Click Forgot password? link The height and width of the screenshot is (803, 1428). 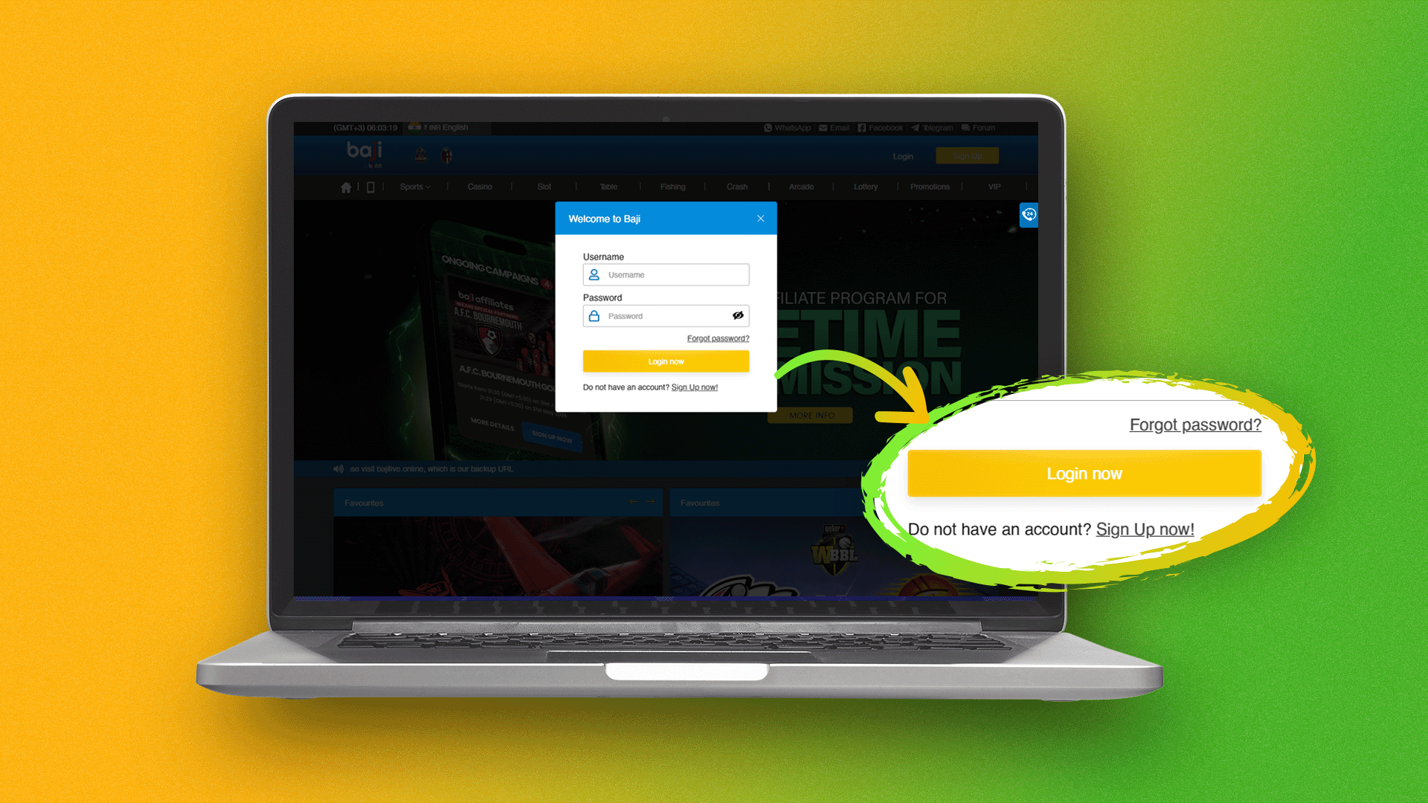tap(718, 338)
